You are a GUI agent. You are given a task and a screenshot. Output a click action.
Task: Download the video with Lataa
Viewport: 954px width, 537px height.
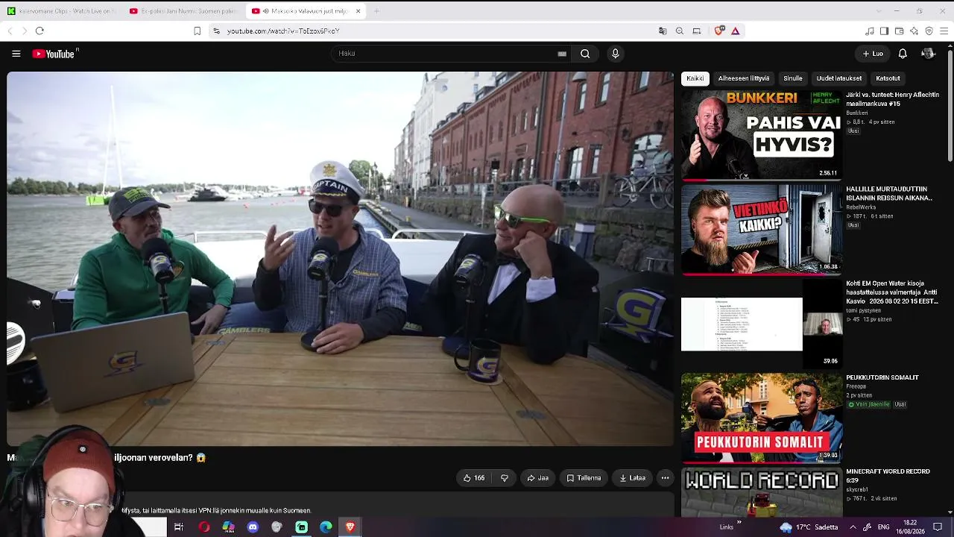(x=632, y=478)
